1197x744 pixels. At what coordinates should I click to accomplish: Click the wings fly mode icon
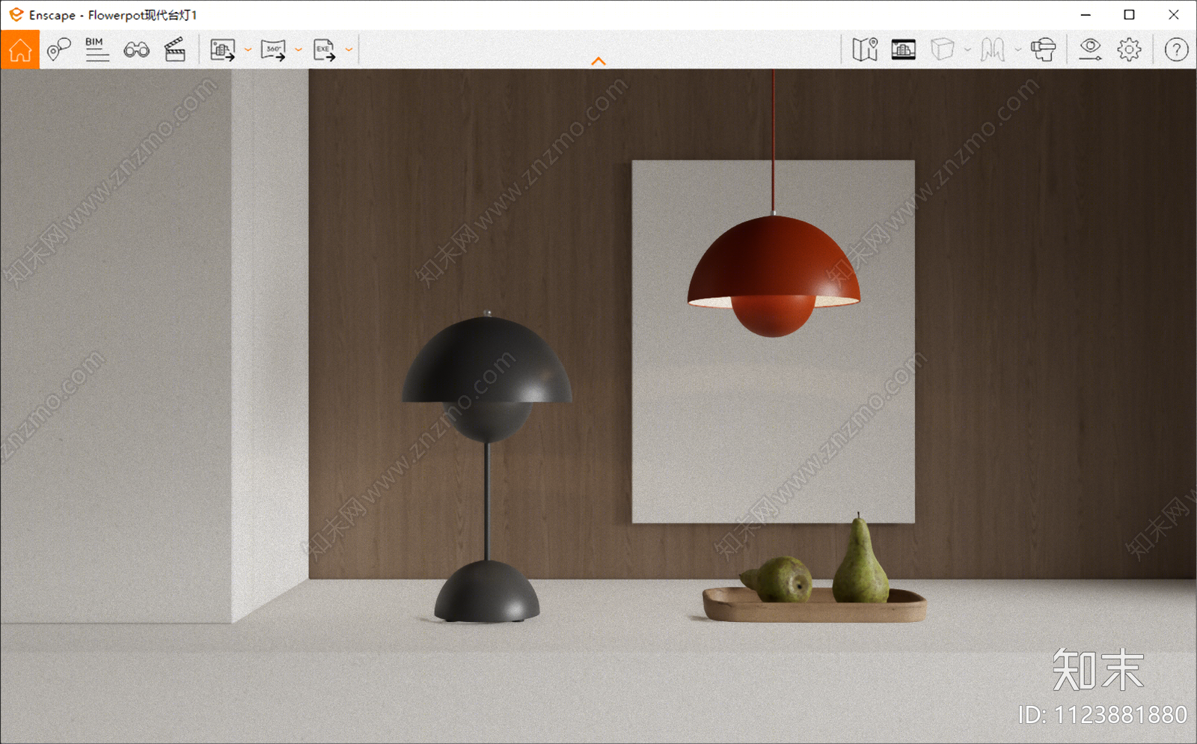993,50
